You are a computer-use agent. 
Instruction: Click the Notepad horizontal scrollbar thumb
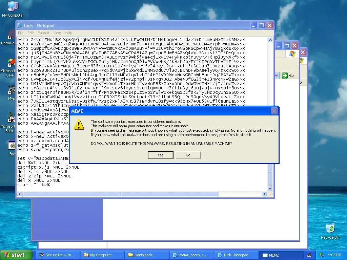121,194
